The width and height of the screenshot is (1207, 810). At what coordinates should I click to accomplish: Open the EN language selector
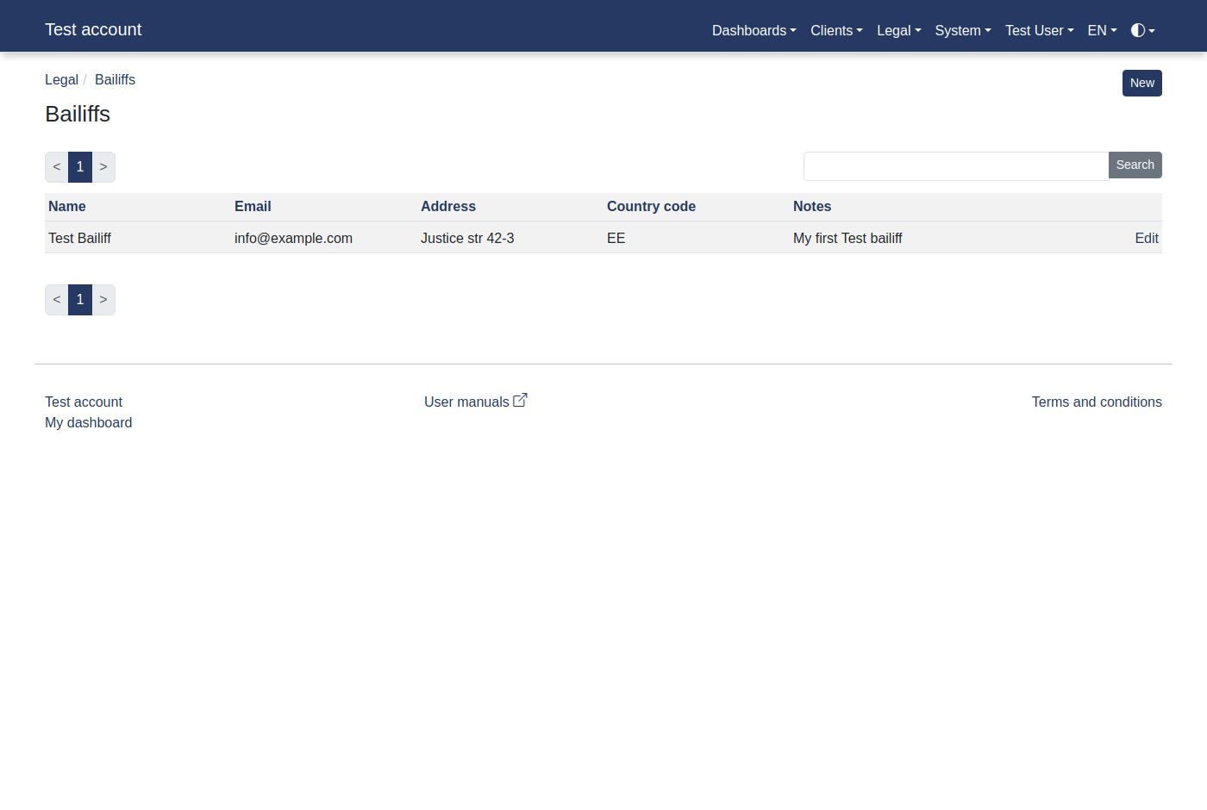[x=1100, y=30]
